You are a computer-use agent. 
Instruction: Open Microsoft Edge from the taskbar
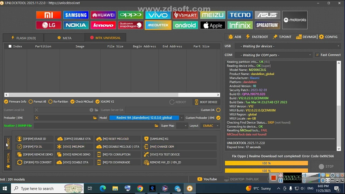(103, 188)
